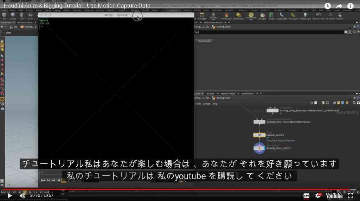This screenshot has width=360, height=201.
Task: Play the YouTube video
Action: point(9,195)
